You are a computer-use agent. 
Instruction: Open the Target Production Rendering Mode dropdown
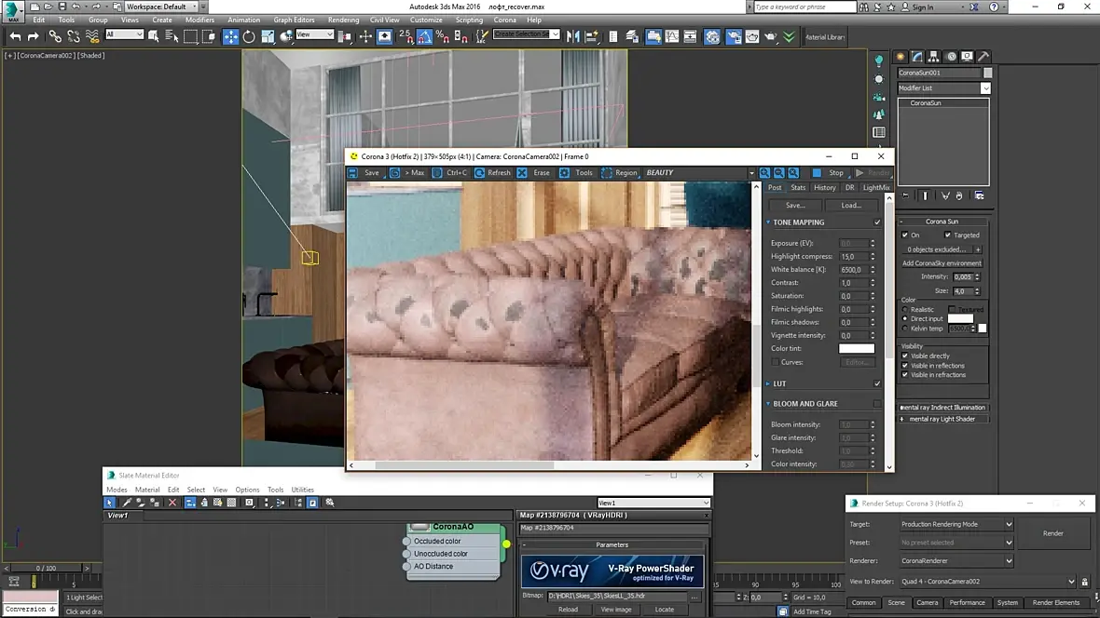click(x=956, y=524)
